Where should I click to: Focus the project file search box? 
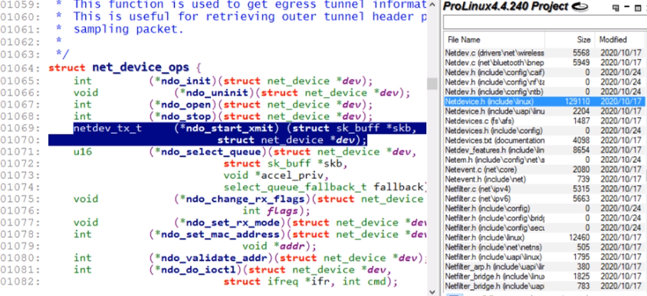tap(545, 22)
